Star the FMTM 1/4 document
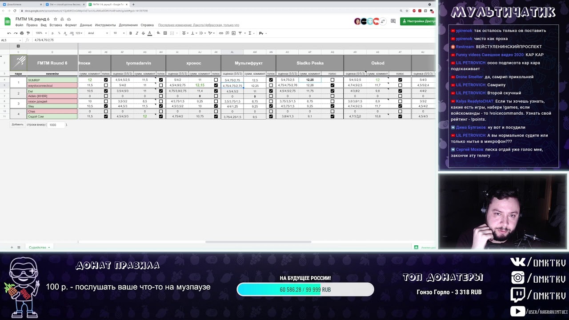Viewport: 569px width, 320px height. pyautogui.click(x=56, y=19)
